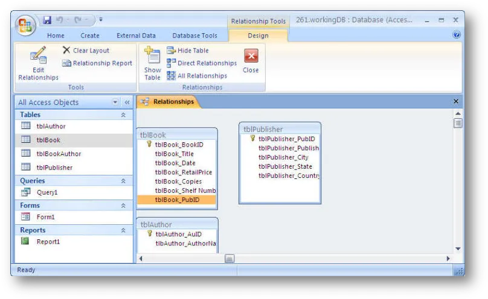Click the Relationship Tools contextual tab header
Viewport: 488px width, 299px height.
pyautogui.click(x=258, y=21)
